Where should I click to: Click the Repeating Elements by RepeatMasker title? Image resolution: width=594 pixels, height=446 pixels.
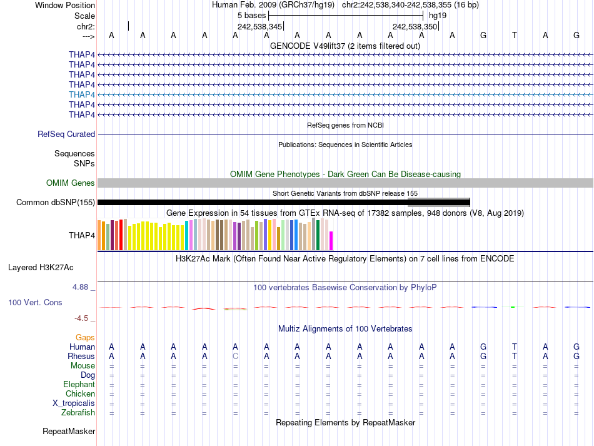pyautogui.click(x=346, y=422)
